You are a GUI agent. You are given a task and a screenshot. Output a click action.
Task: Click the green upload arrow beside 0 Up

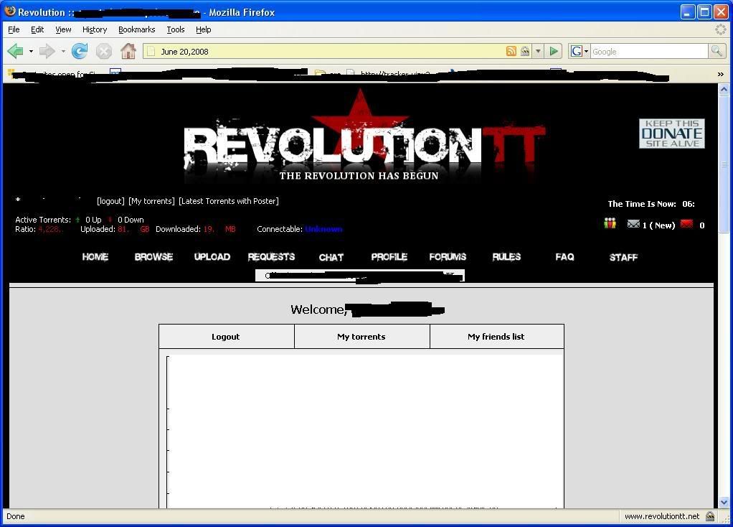(77, 220)
